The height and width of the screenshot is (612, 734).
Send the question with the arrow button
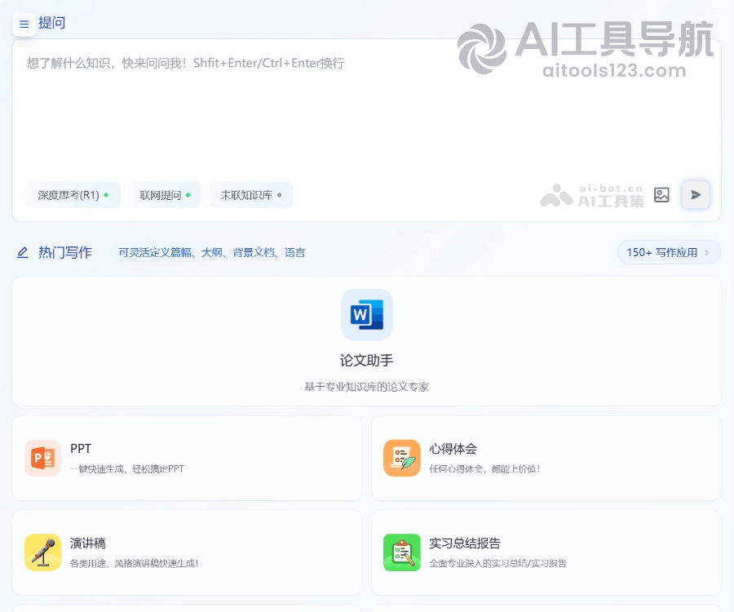click(696, 195)
